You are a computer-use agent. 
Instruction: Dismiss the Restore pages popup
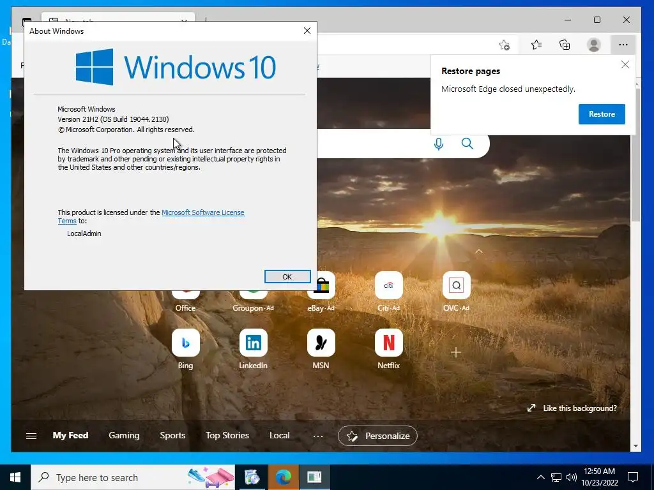coord(625,64)
